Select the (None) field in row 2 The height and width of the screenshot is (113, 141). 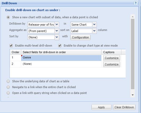coord(61,64)
